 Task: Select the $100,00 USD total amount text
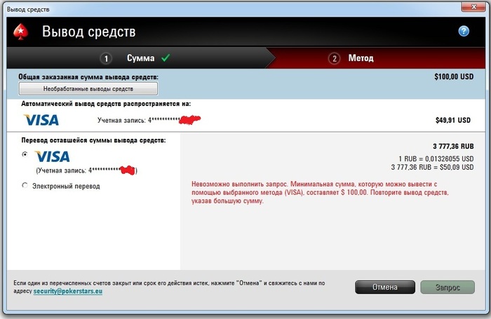point(454,76)
